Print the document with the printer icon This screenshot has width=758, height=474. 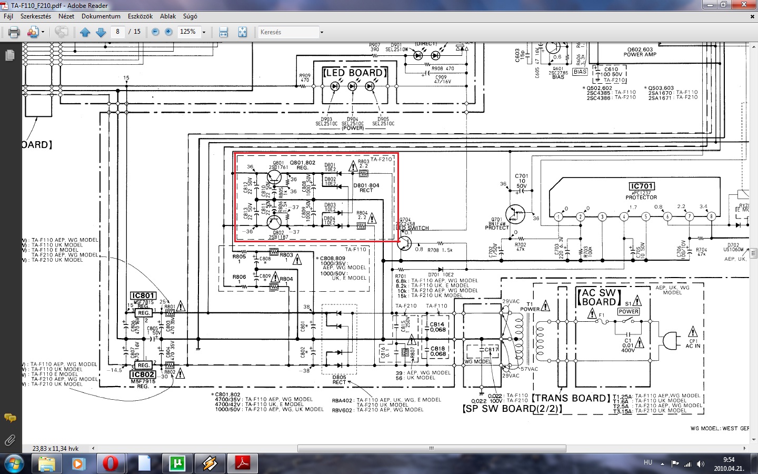point(14,32)
